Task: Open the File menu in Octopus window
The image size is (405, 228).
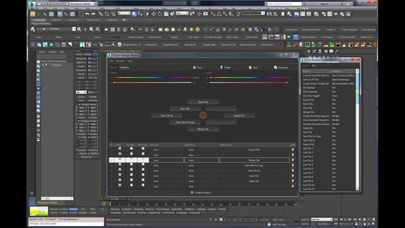Action: (111, 61)
